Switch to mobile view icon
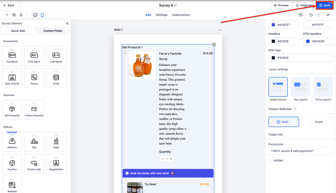This screenshot has height=193, width=336. click(42, 15)
